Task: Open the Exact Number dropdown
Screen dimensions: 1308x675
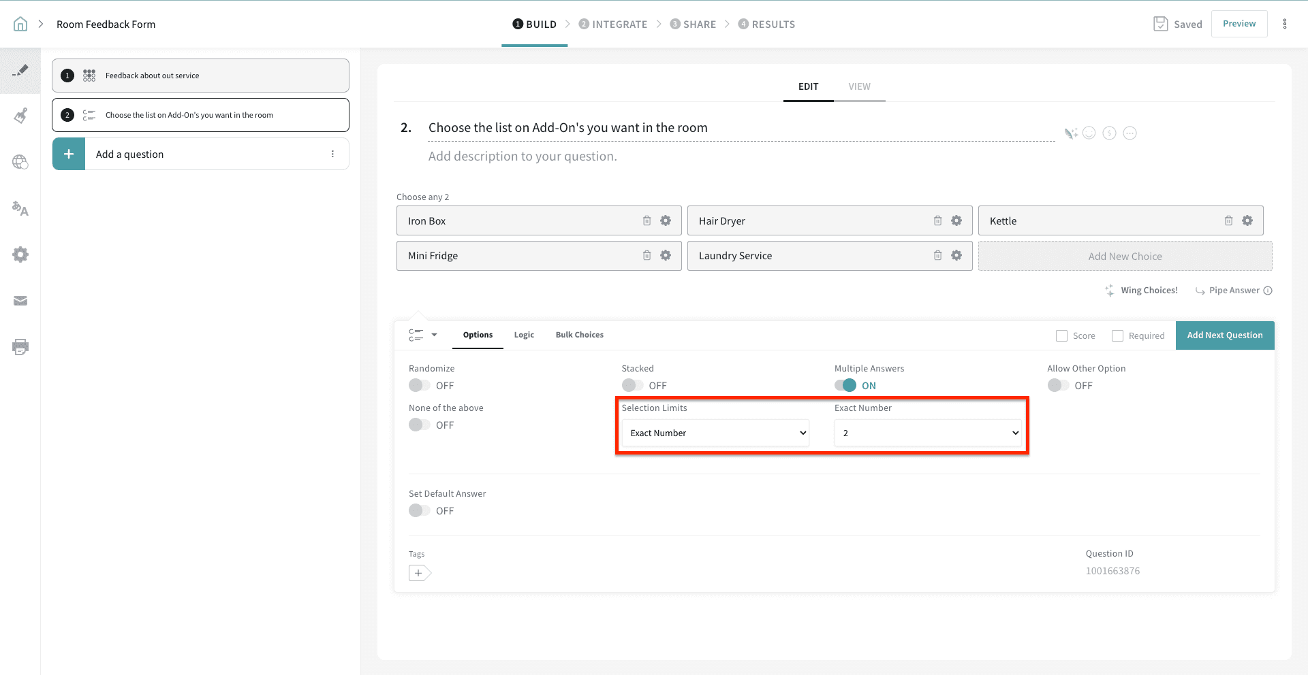Action: (928, 433)
